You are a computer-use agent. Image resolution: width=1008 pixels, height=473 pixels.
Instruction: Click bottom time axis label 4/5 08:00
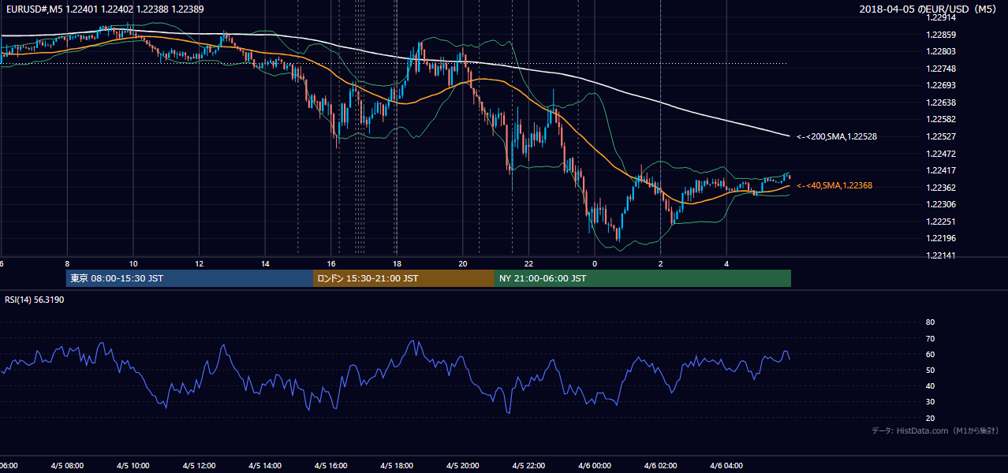(67, 466)
